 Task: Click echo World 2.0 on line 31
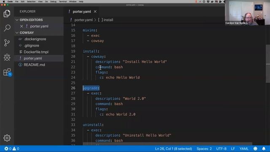tap(121, 114)
